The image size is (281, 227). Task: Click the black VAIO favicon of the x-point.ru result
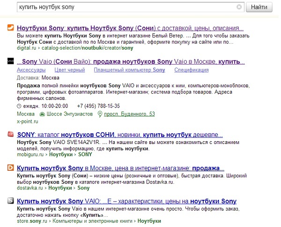[10, 61]
